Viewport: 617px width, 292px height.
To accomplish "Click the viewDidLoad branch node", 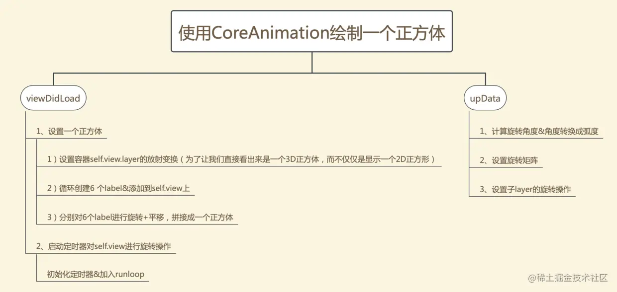I will [x=53, y=98].
